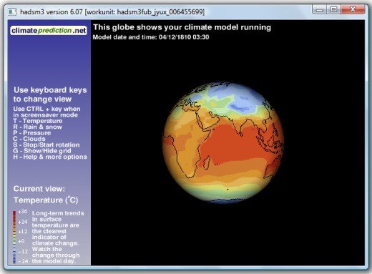Viewport: 372px width, 274px height.
Task: Click the climateprediction.net logo
Action: coord(49,31)
